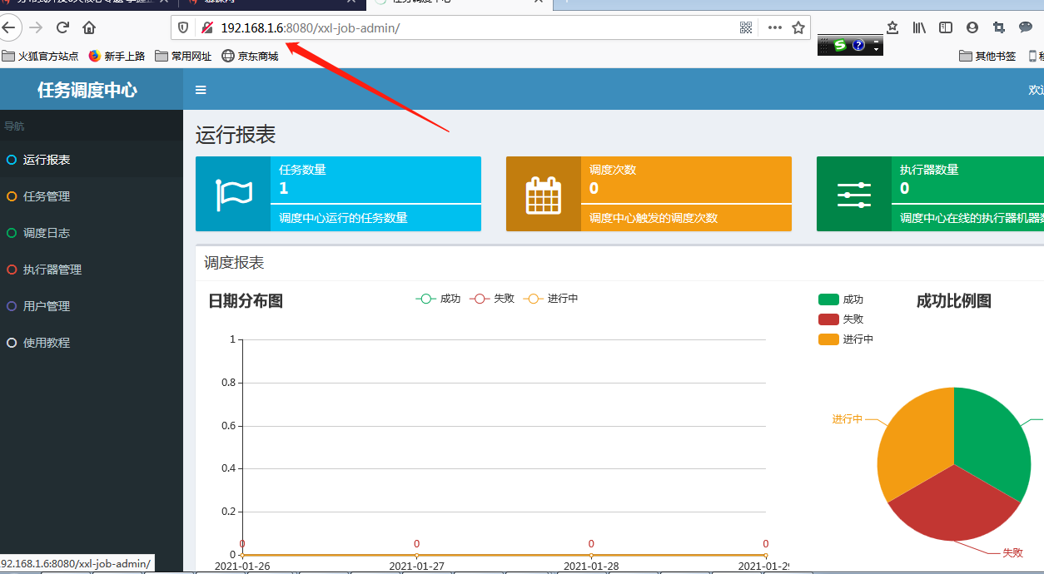Viewport: 1044px width, 574px height.
Task: Click the 日期分布图 chart title
Action: pos(246,301)
